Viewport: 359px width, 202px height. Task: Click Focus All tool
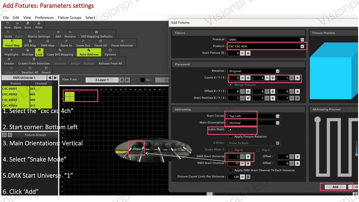point(101,43)
